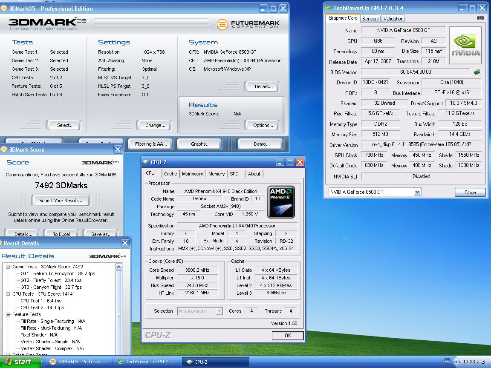Viewport: 491px width, 368px height.
Task: Select Fill Rate - Multi-Texturing row
Action: coord(51,328)
